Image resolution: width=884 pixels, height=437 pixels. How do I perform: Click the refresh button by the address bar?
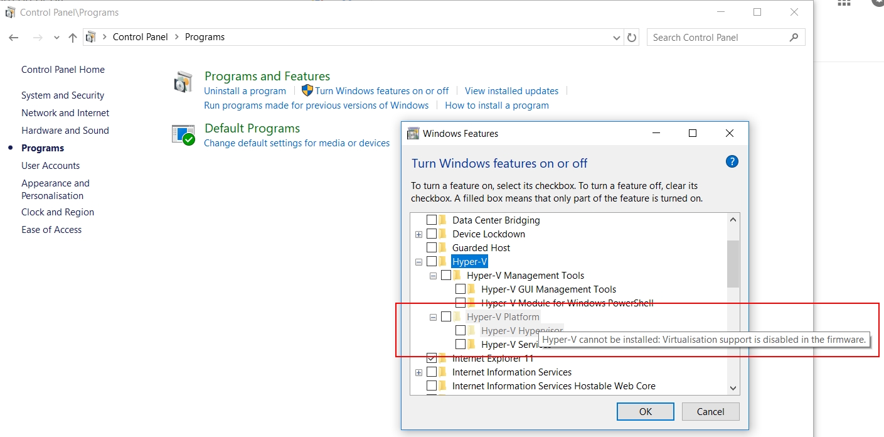[x=632, y=38]
